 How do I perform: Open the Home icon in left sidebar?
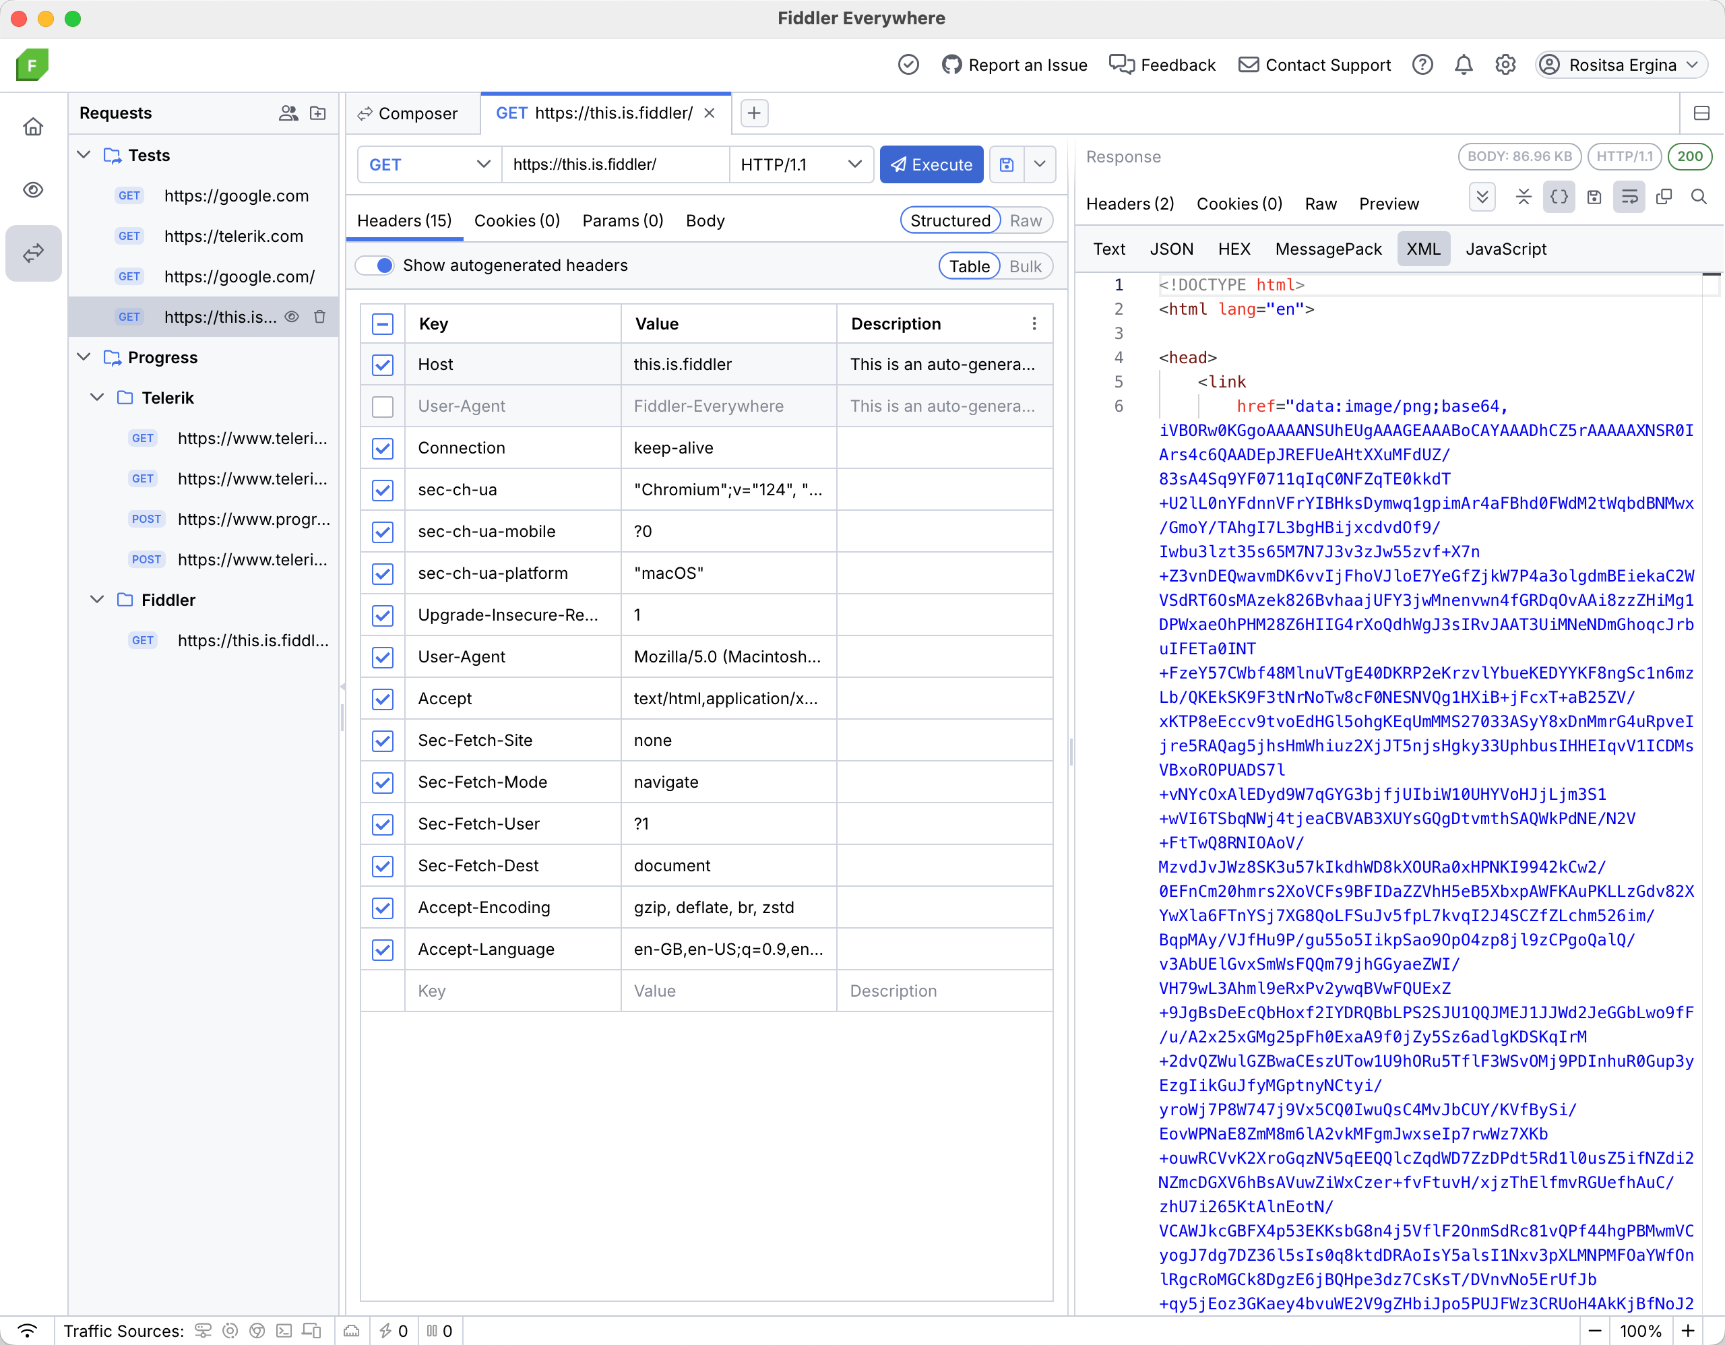pyautogui.click(x=33, y=127)
